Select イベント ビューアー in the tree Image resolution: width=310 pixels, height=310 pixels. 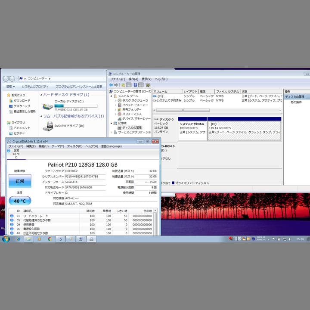point(135,105)
